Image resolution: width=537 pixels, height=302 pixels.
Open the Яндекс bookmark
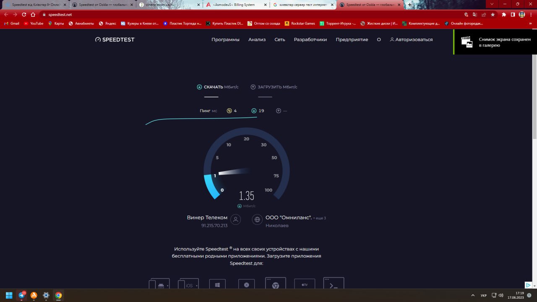[x=107, y=23]
